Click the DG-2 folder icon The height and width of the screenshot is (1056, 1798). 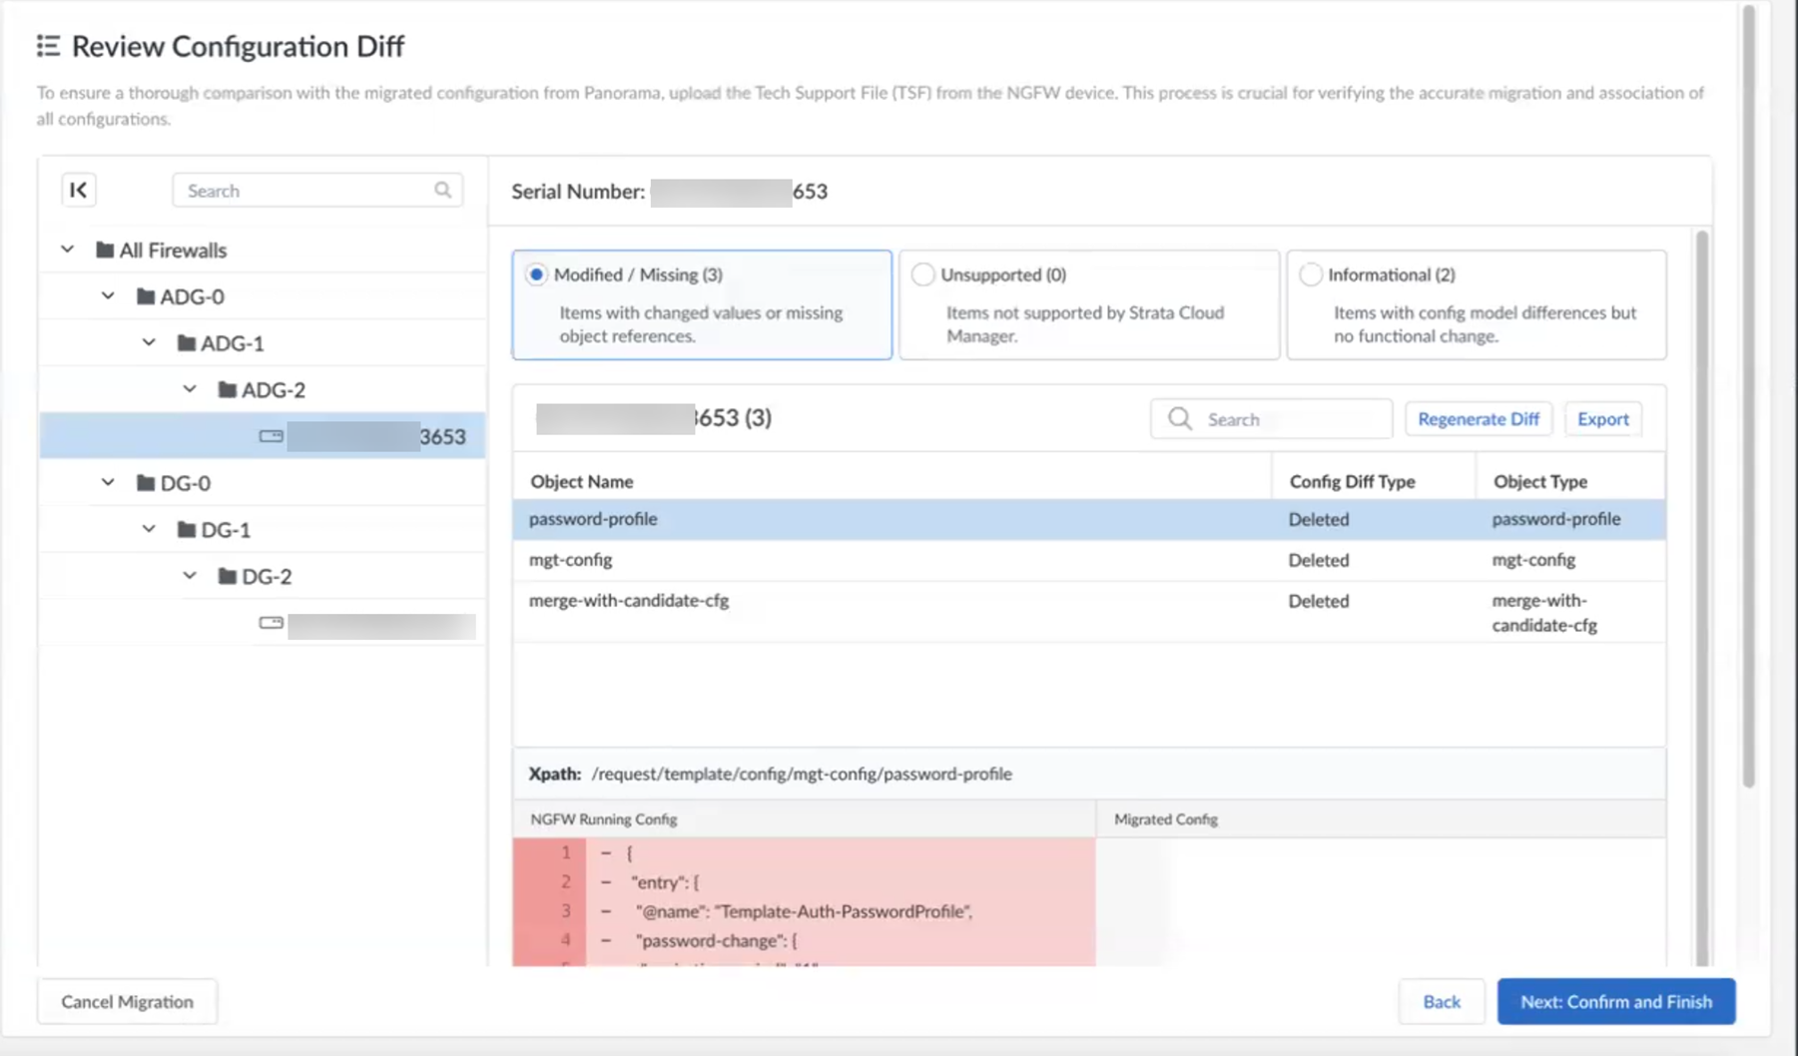(x=228, y=576)
